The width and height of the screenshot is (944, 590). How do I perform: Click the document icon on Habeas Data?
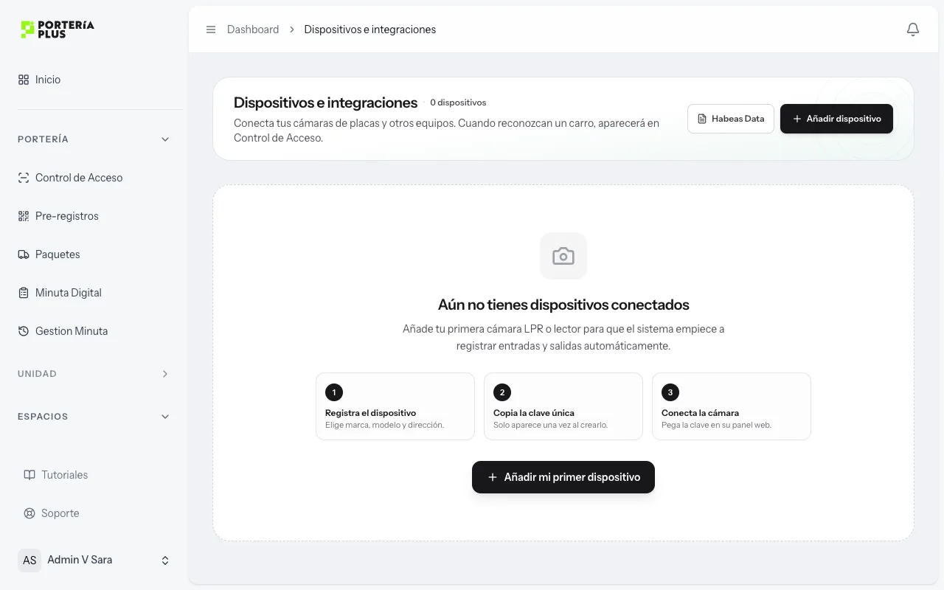pos(702,119)
